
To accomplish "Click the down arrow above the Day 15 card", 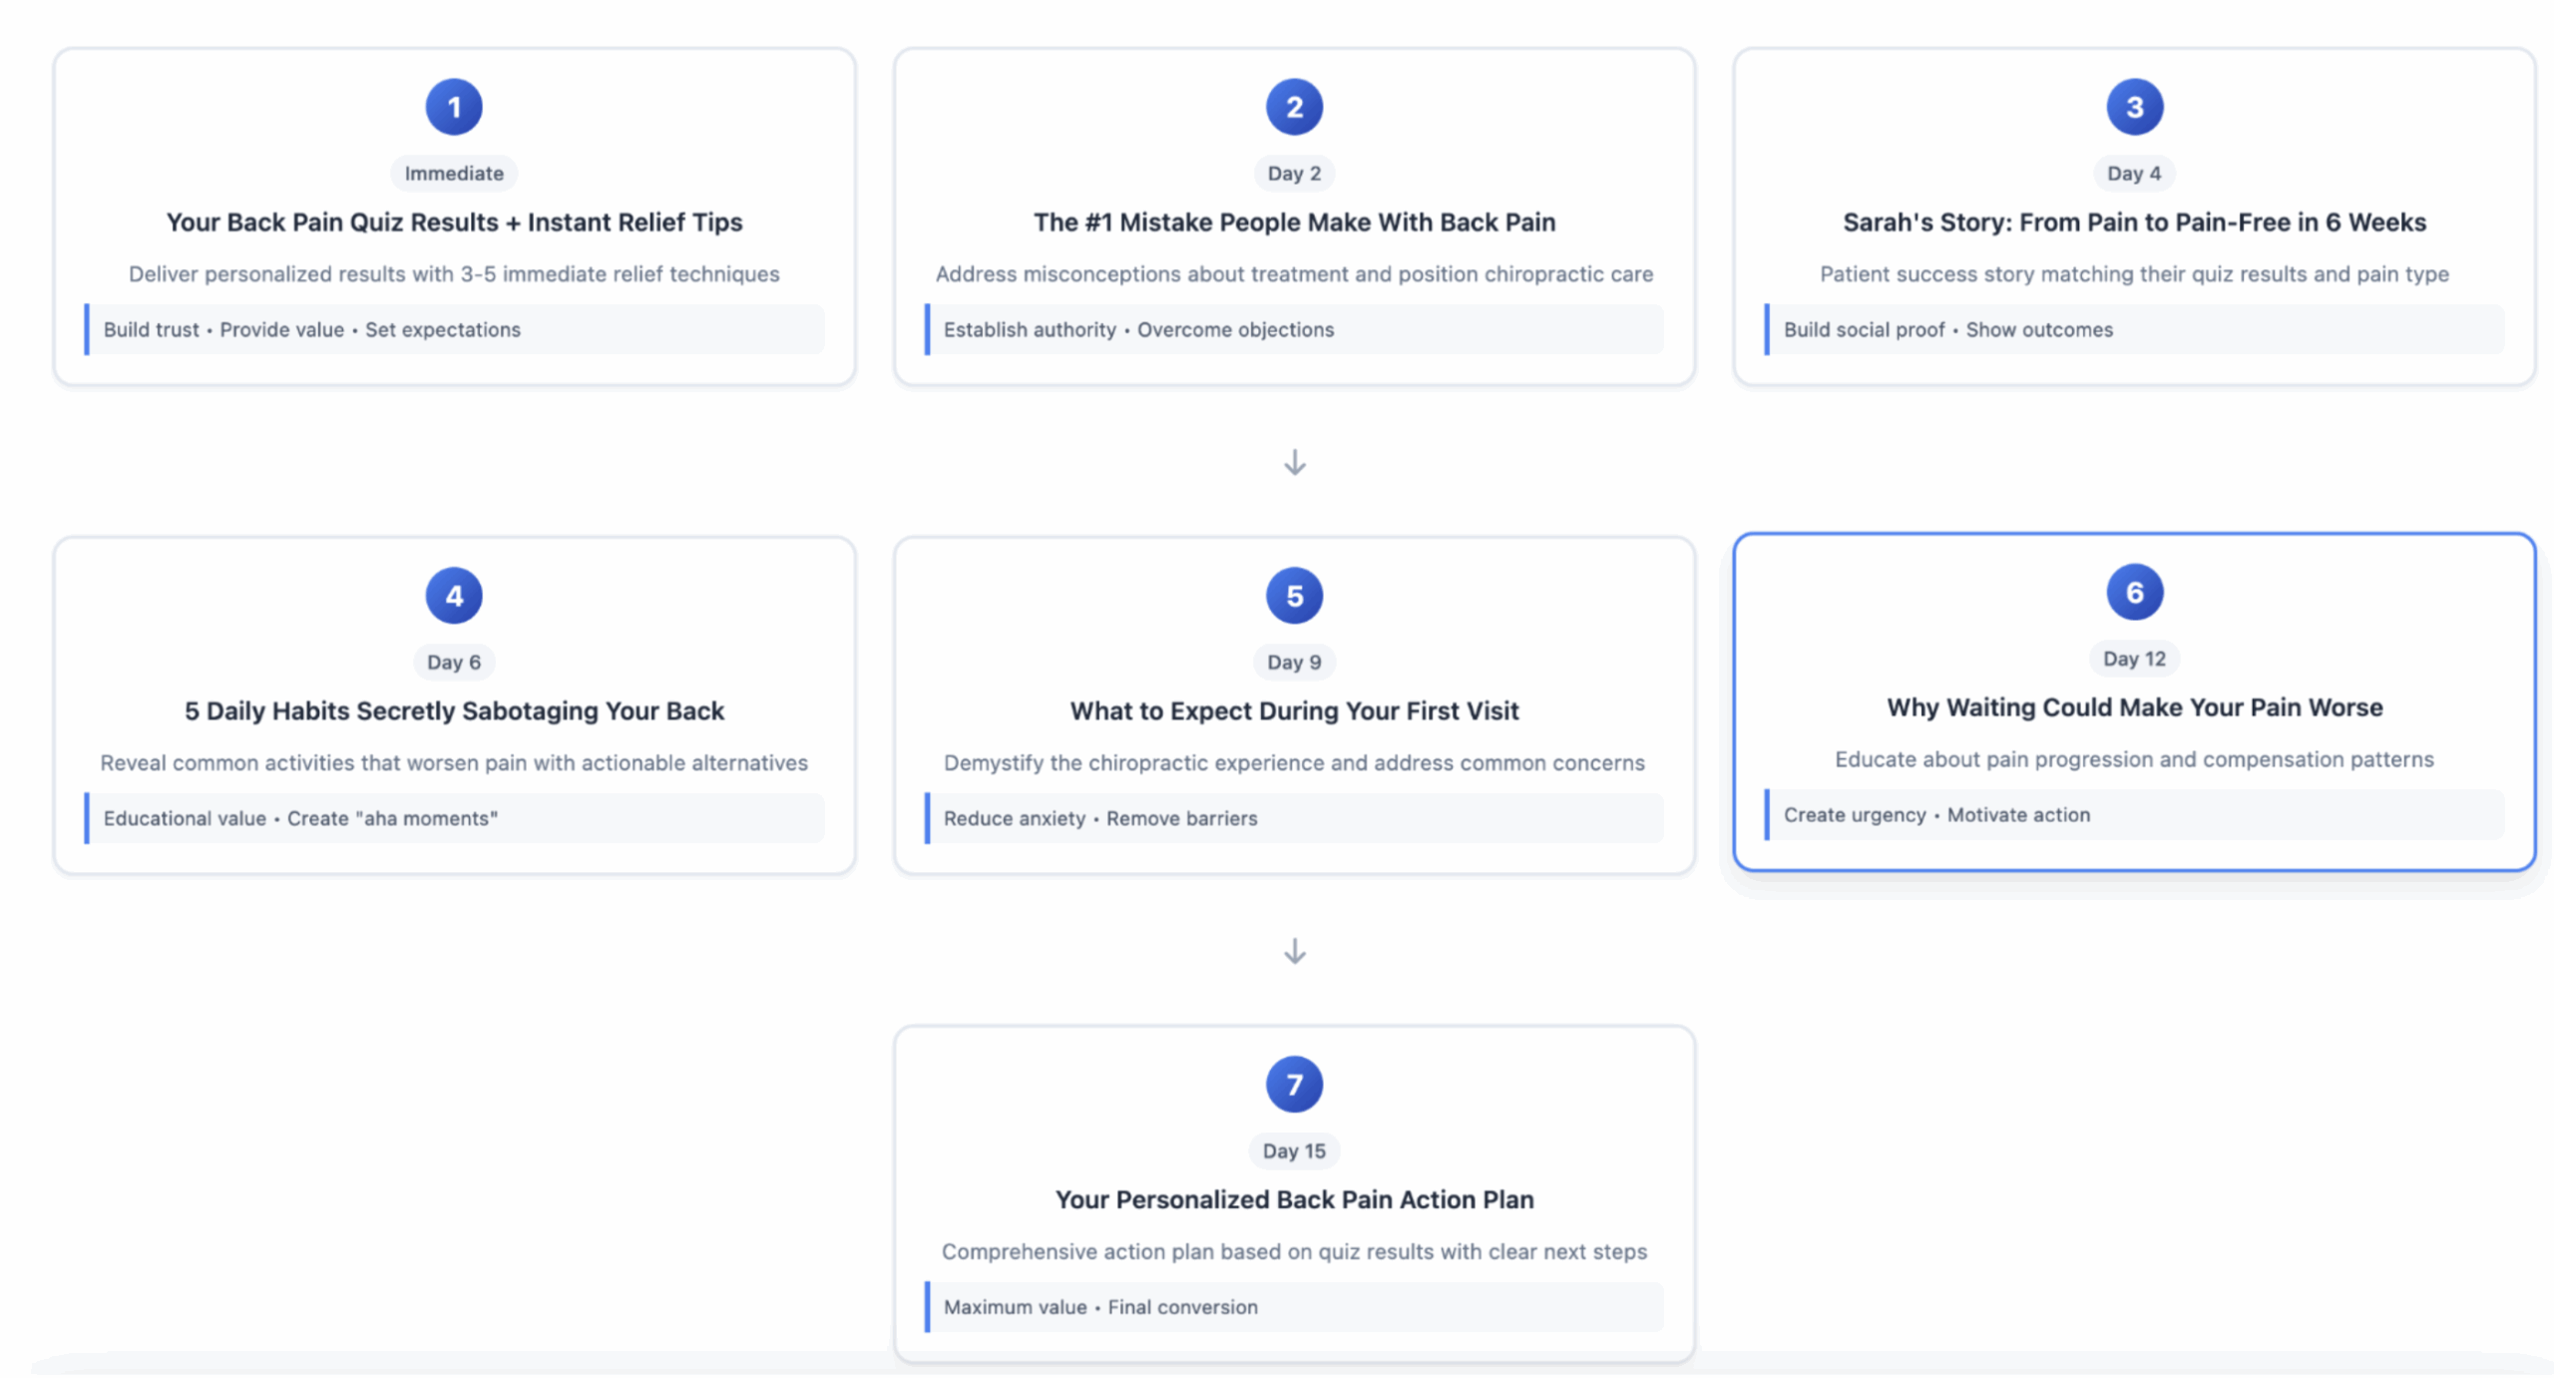I will (x=1294, y=951).
